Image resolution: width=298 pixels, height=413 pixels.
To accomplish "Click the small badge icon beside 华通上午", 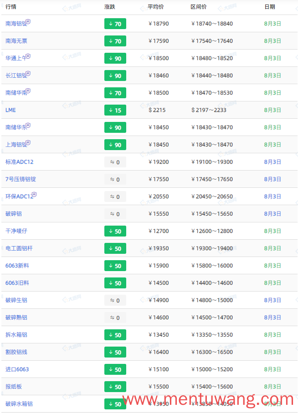I will click(28, 56).
